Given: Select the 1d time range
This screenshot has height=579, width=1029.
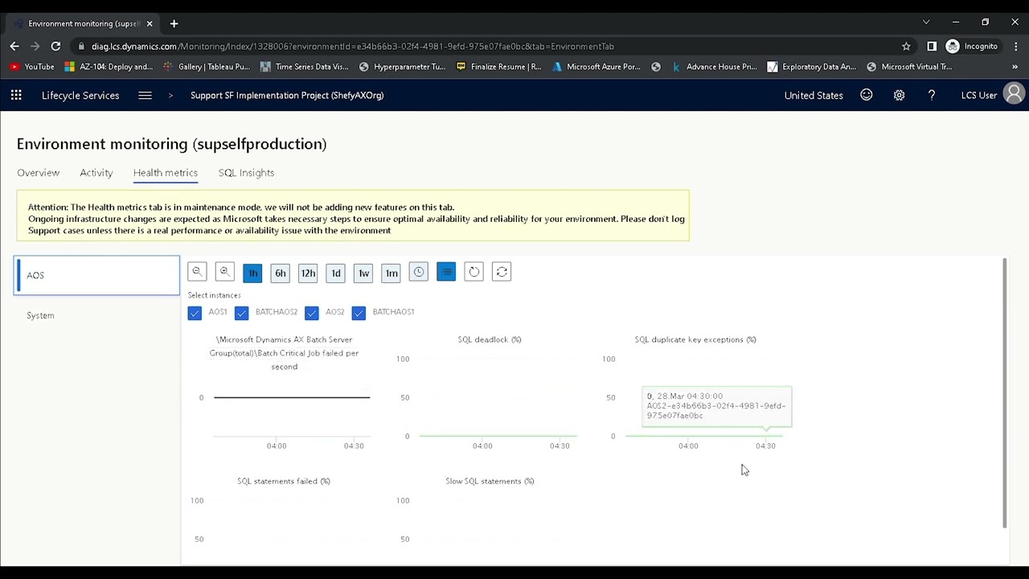Looking at the screenshot, I should (336, 273).
